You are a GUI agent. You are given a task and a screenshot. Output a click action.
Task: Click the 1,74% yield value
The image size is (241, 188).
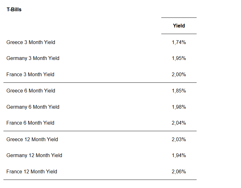179,42
